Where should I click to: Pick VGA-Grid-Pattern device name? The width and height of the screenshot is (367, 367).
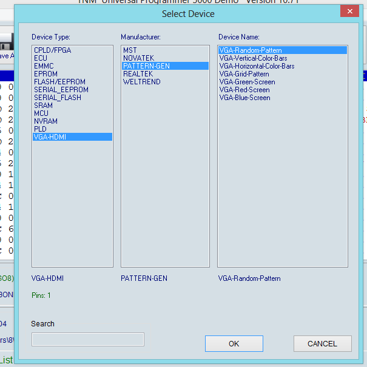pos(283,74)
